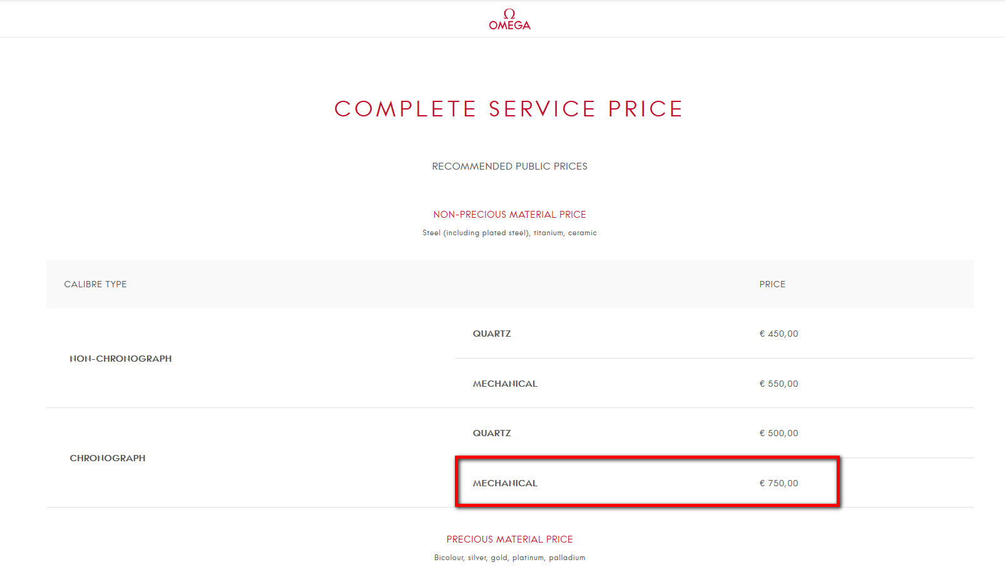Click the Calibre Type column header

(95, 284)
